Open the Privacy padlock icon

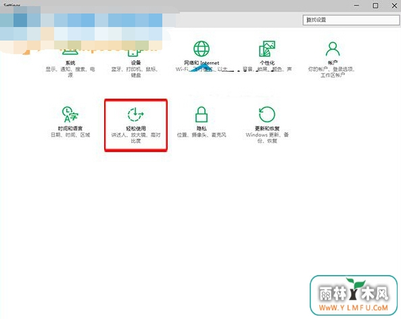point(202,114)
